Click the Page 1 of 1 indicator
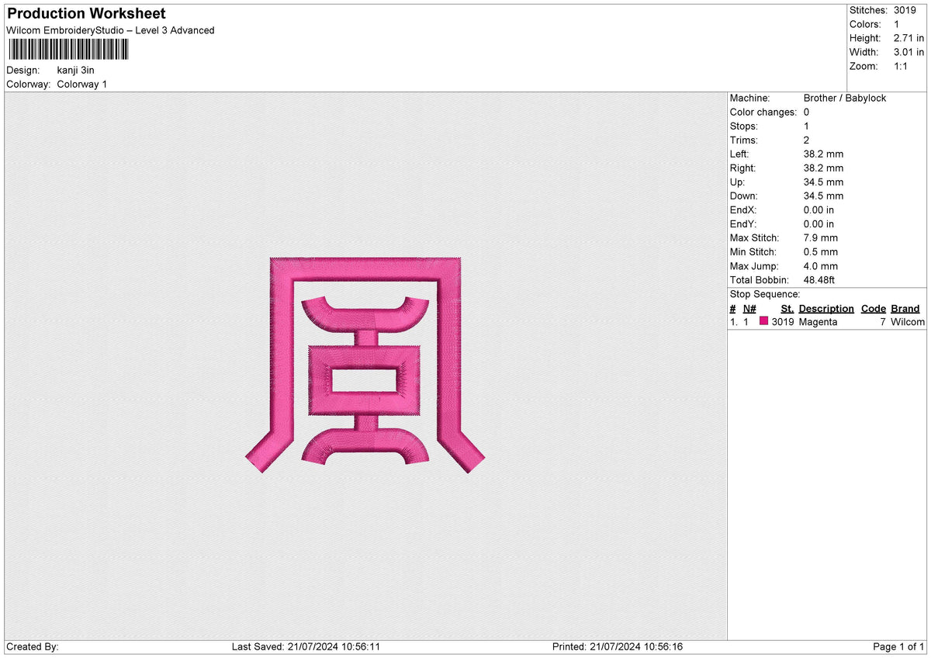This screenshot has height=658, width=931. 898,647
